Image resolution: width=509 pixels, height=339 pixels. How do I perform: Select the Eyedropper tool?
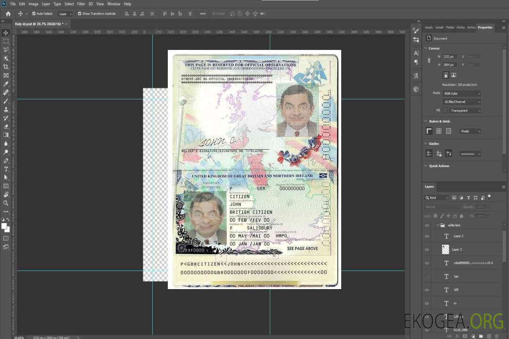pos(6,84)
